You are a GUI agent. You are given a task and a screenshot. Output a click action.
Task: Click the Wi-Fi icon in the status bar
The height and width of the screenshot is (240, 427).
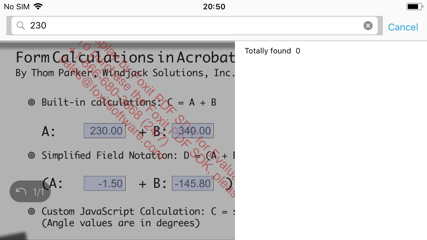38,6
